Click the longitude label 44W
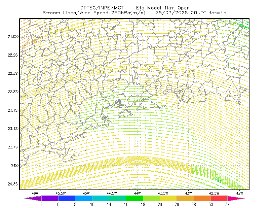This screenshot has width=269, height=208. 138,193
